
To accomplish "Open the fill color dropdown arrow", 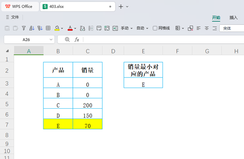I will 62,28.
